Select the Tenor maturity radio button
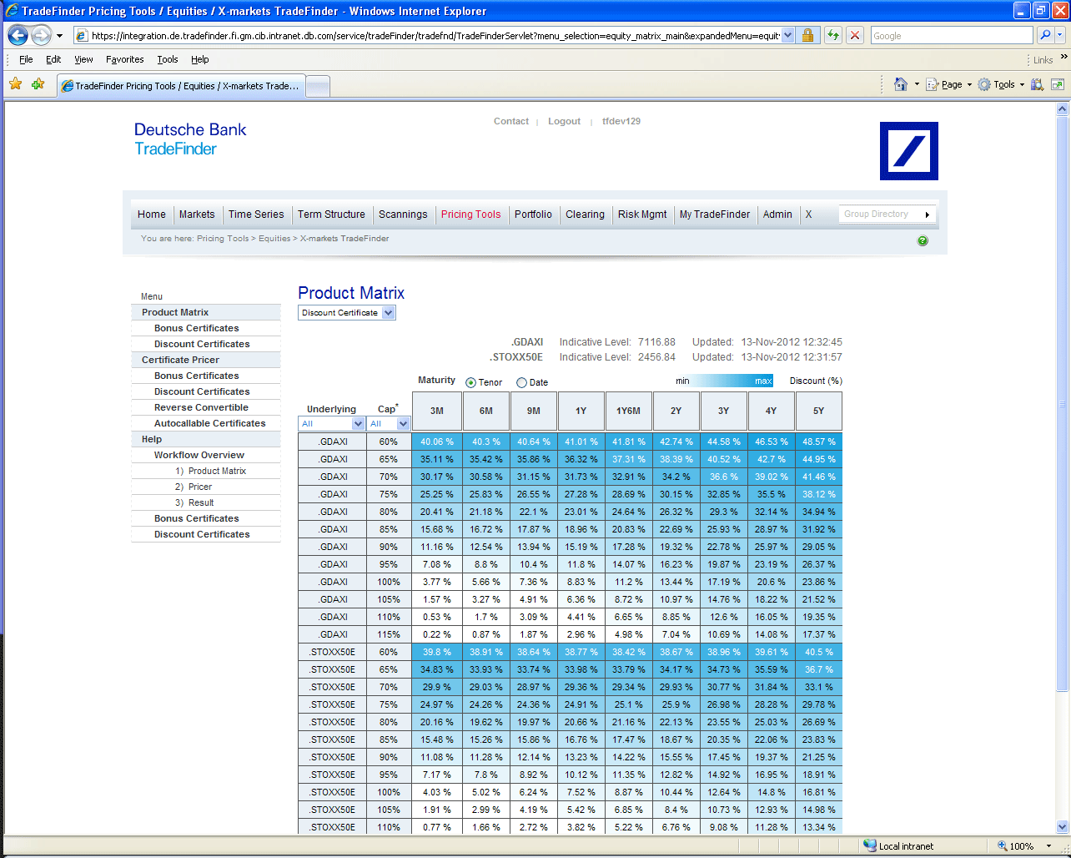 (x=471, y=383)
